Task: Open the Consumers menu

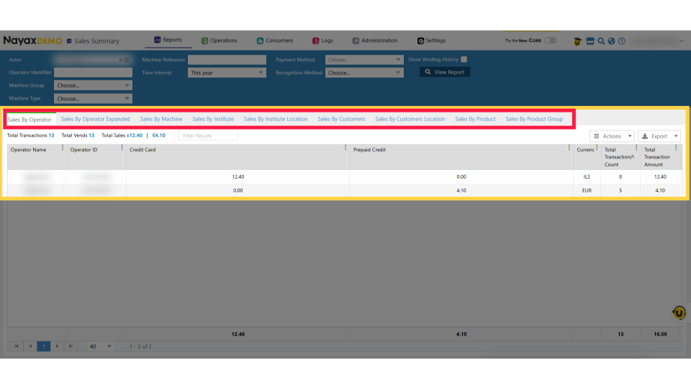Action: [x=275, y=40]
